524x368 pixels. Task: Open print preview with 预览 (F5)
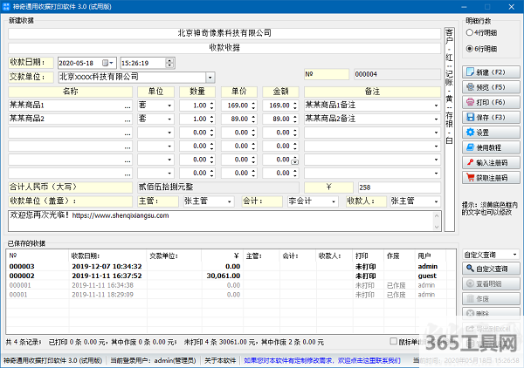[491, 87]
